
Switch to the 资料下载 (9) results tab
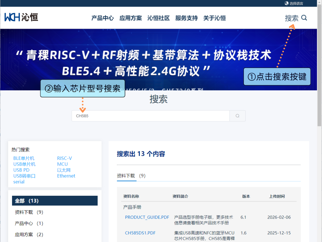(131, 176)
